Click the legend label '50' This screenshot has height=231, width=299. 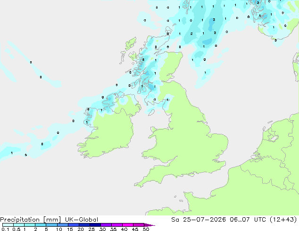point(146,229)
